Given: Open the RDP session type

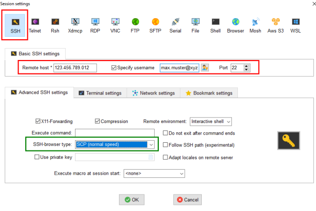Looking at the screenshot, I should click(95, 25).
